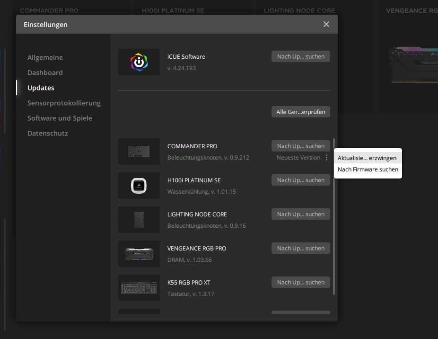Open the Allgemeine settings section
Viewport: 438px width, 339px height.
pyautogui.click(x=45, y=58)
